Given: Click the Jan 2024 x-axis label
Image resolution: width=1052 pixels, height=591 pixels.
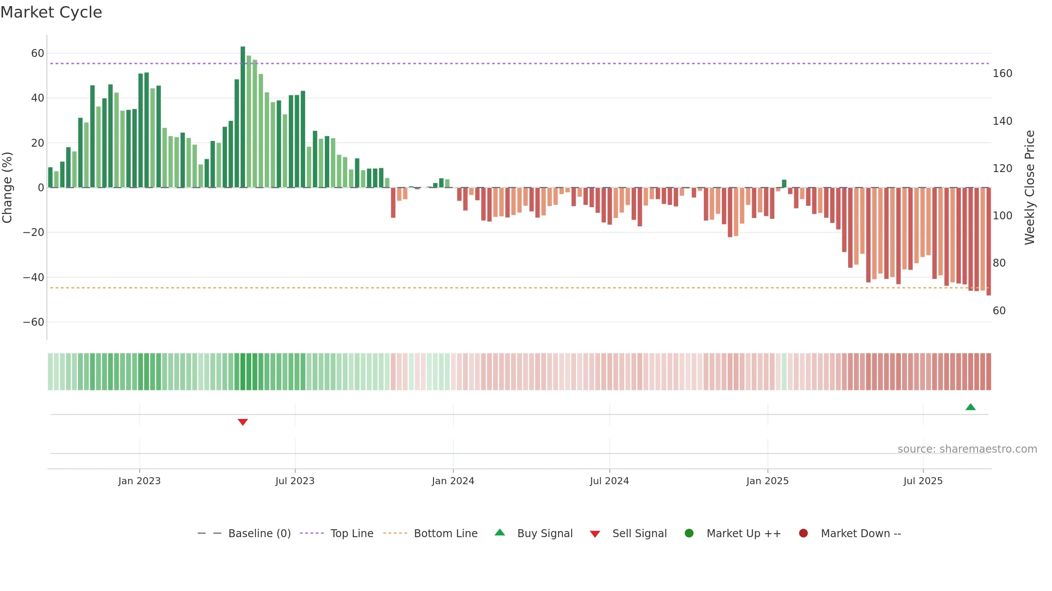Looking at the screenshot, I should click(453, 481).
